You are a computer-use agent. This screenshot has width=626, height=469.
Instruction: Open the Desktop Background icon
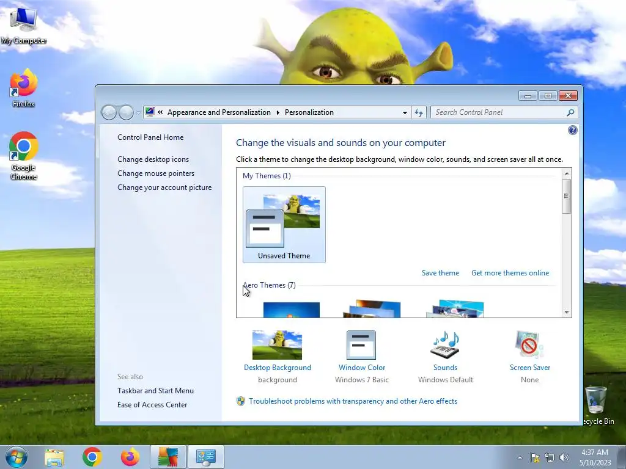(277, 345)
